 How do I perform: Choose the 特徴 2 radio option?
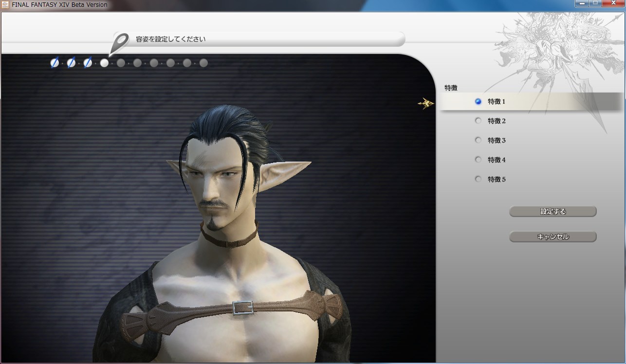coord(478,121)
